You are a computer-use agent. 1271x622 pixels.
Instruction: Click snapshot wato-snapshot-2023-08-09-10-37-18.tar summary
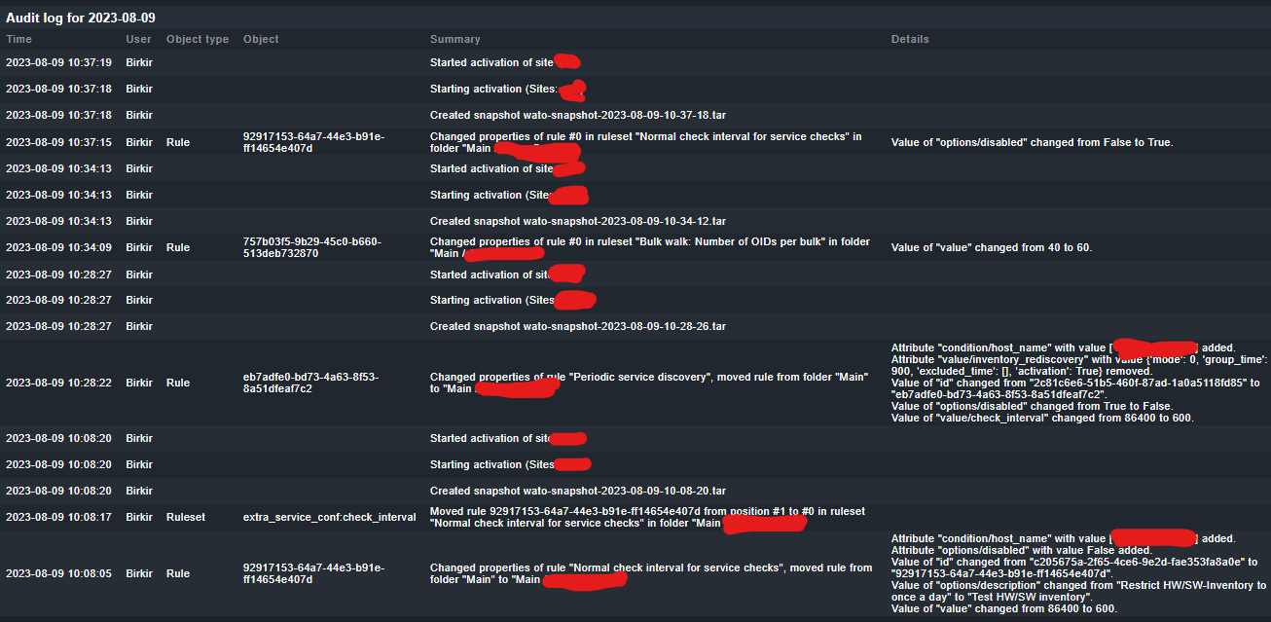point(578,115)
